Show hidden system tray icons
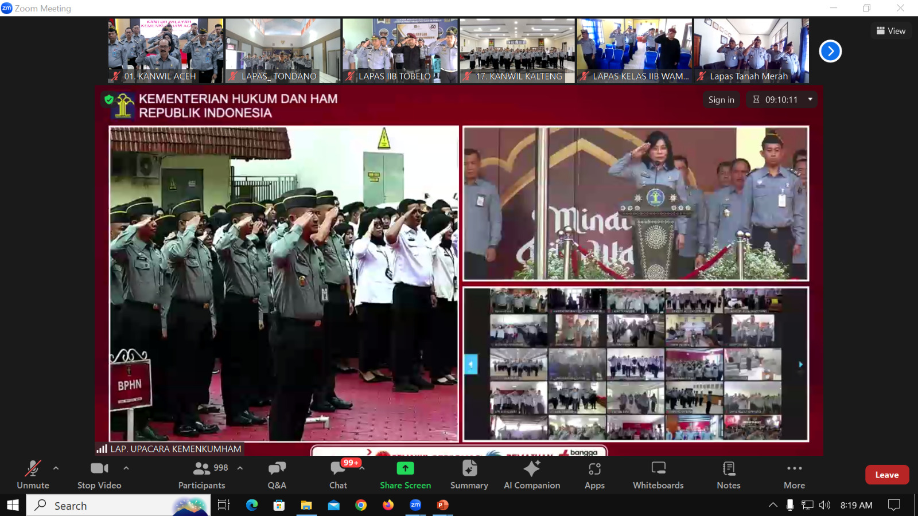 [x=773, y=505]
